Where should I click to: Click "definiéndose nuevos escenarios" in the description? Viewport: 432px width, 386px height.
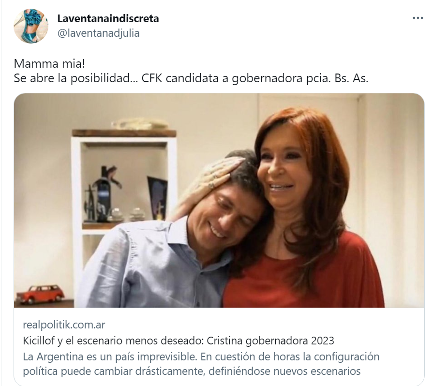pos(284,371)
